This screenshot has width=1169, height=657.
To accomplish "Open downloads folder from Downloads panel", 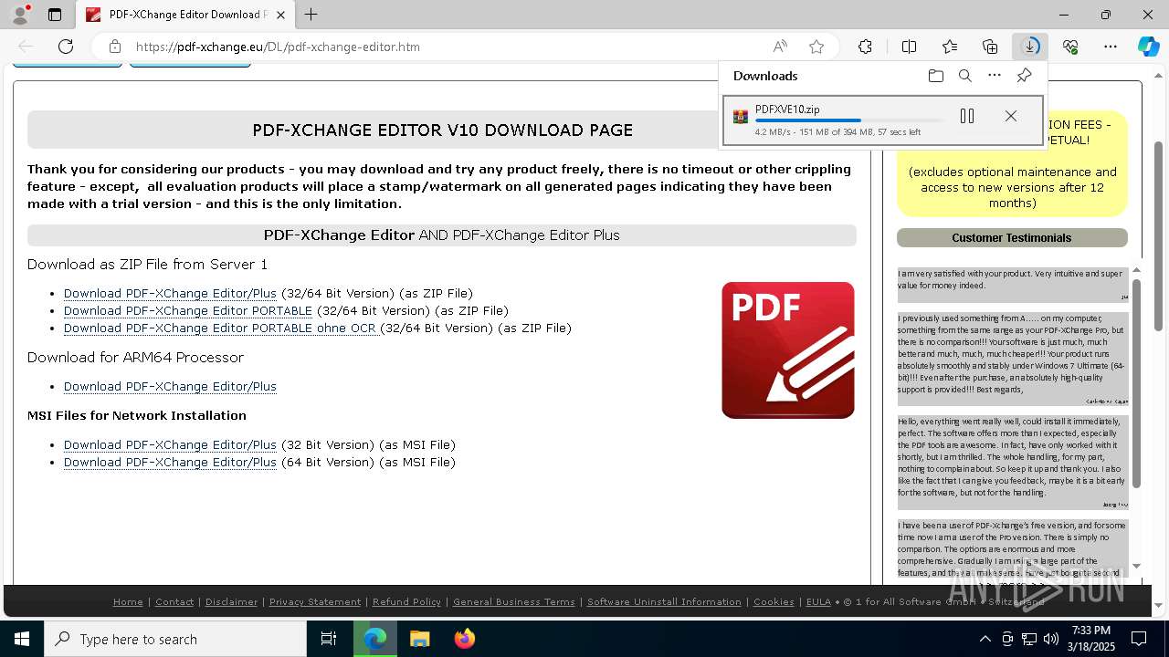I will (935, 76).
